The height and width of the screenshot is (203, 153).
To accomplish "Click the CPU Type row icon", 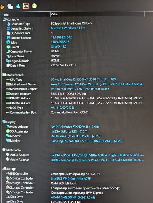I will click(x=8, y=79).
